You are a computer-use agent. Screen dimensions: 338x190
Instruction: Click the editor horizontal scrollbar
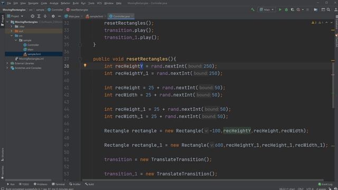203,180
